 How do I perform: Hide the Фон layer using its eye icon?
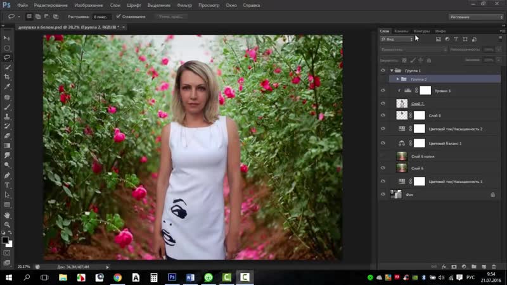click(x=383, y=195)
